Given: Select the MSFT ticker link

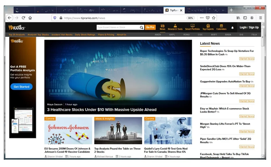Looking at the screenshot, I should pyautogui.click(x=214, y=35).
